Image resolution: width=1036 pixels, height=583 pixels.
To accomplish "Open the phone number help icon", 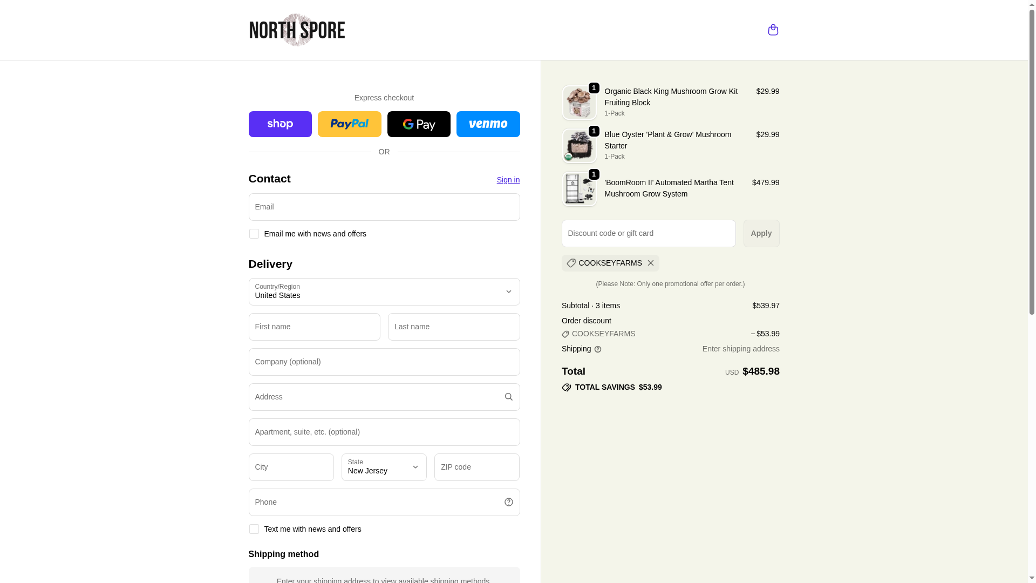I will click(x=508, y=502).
